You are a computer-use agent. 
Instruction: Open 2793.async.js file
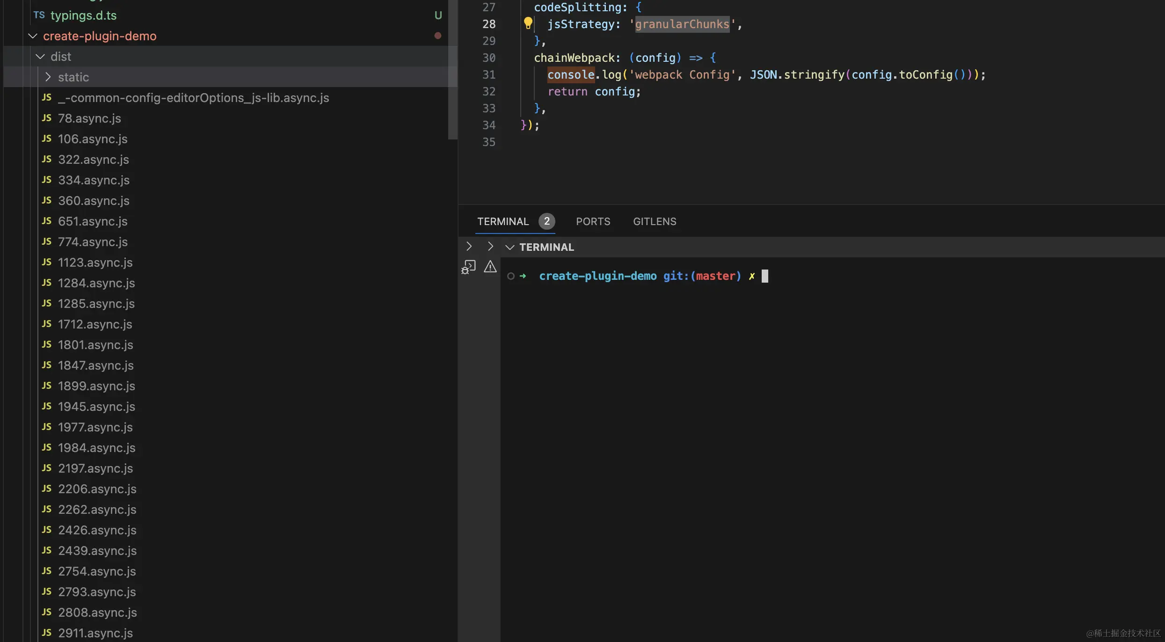point(97,592)
